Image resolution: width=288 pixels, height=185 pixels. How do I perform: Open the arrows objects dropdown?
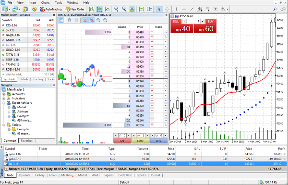[228, 9]
